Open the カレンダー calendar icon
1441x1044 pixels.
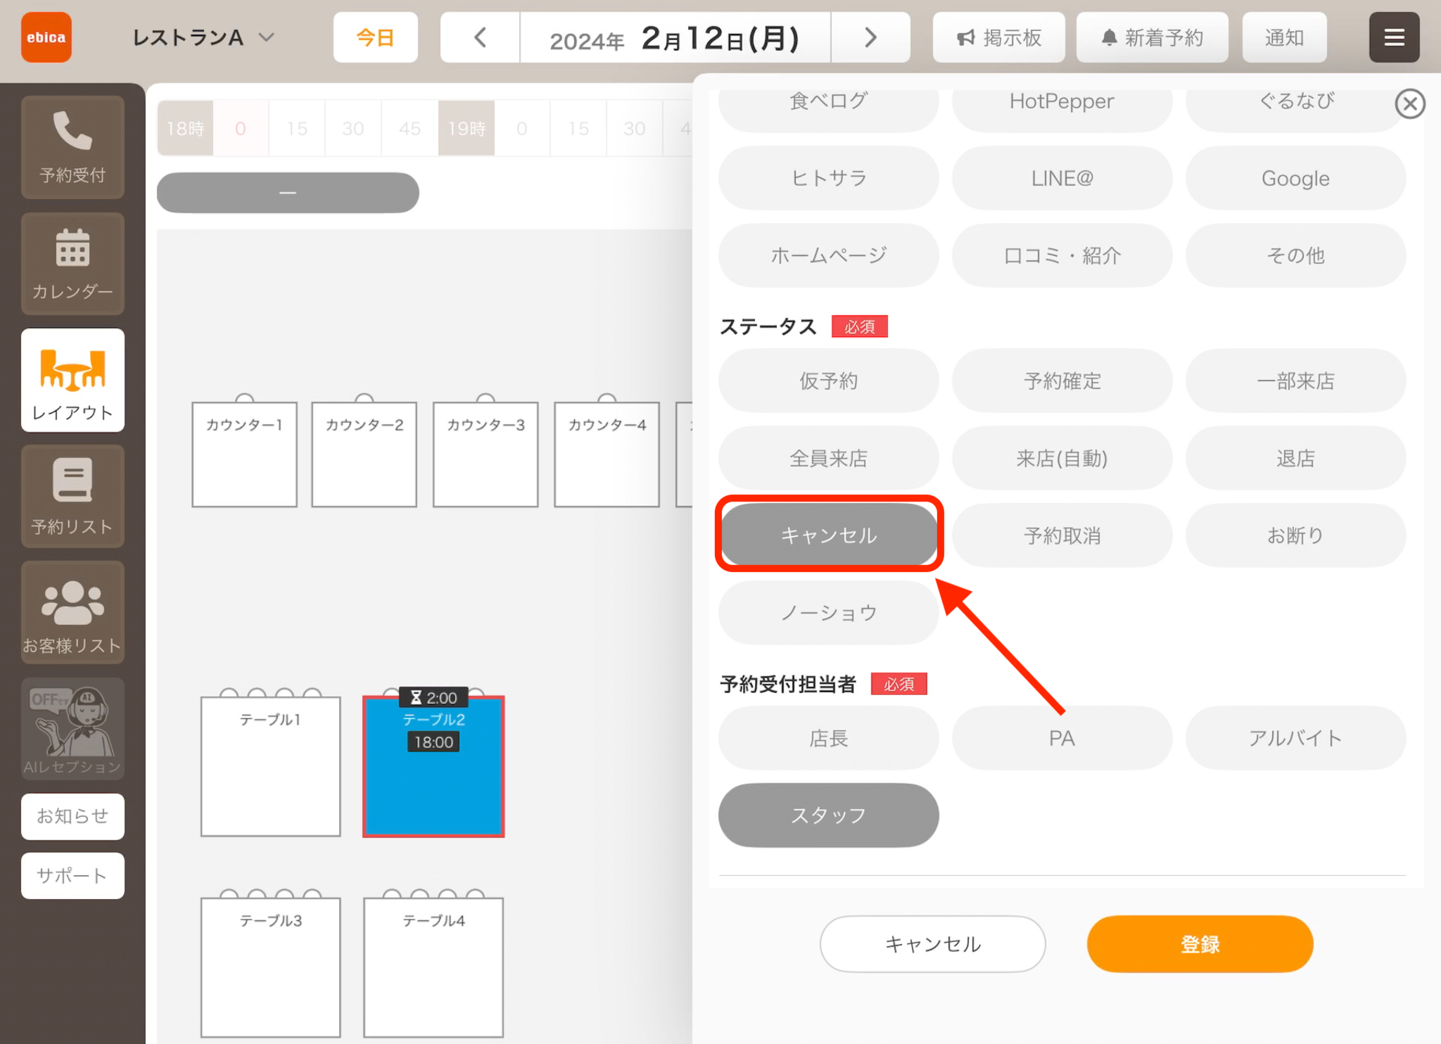pos(72,264)
